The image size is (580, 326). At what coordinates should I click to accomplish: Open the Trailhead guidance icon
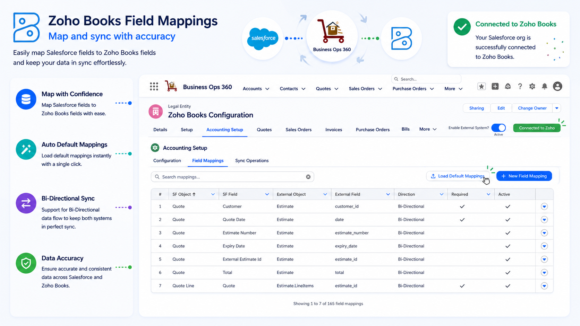pyautogui.click(x=507, y=86)
